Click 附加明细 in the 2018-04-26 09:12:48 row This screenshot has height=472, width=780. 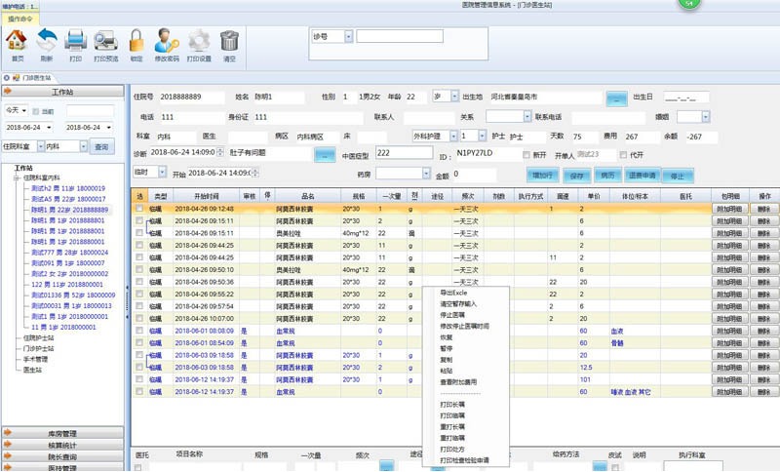pos(729,209)
